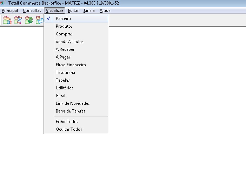Click the person with envelope toolbar icon
The height and width of the screenshot is (191, 246).
click(40, 20)
